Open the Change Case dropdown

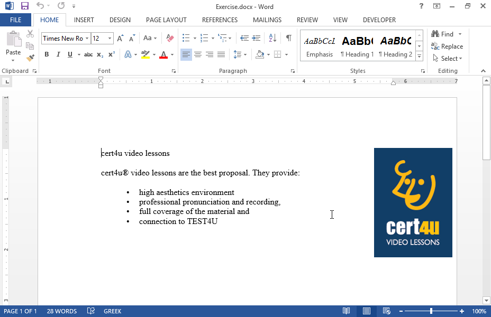click(x=150, y=38)
